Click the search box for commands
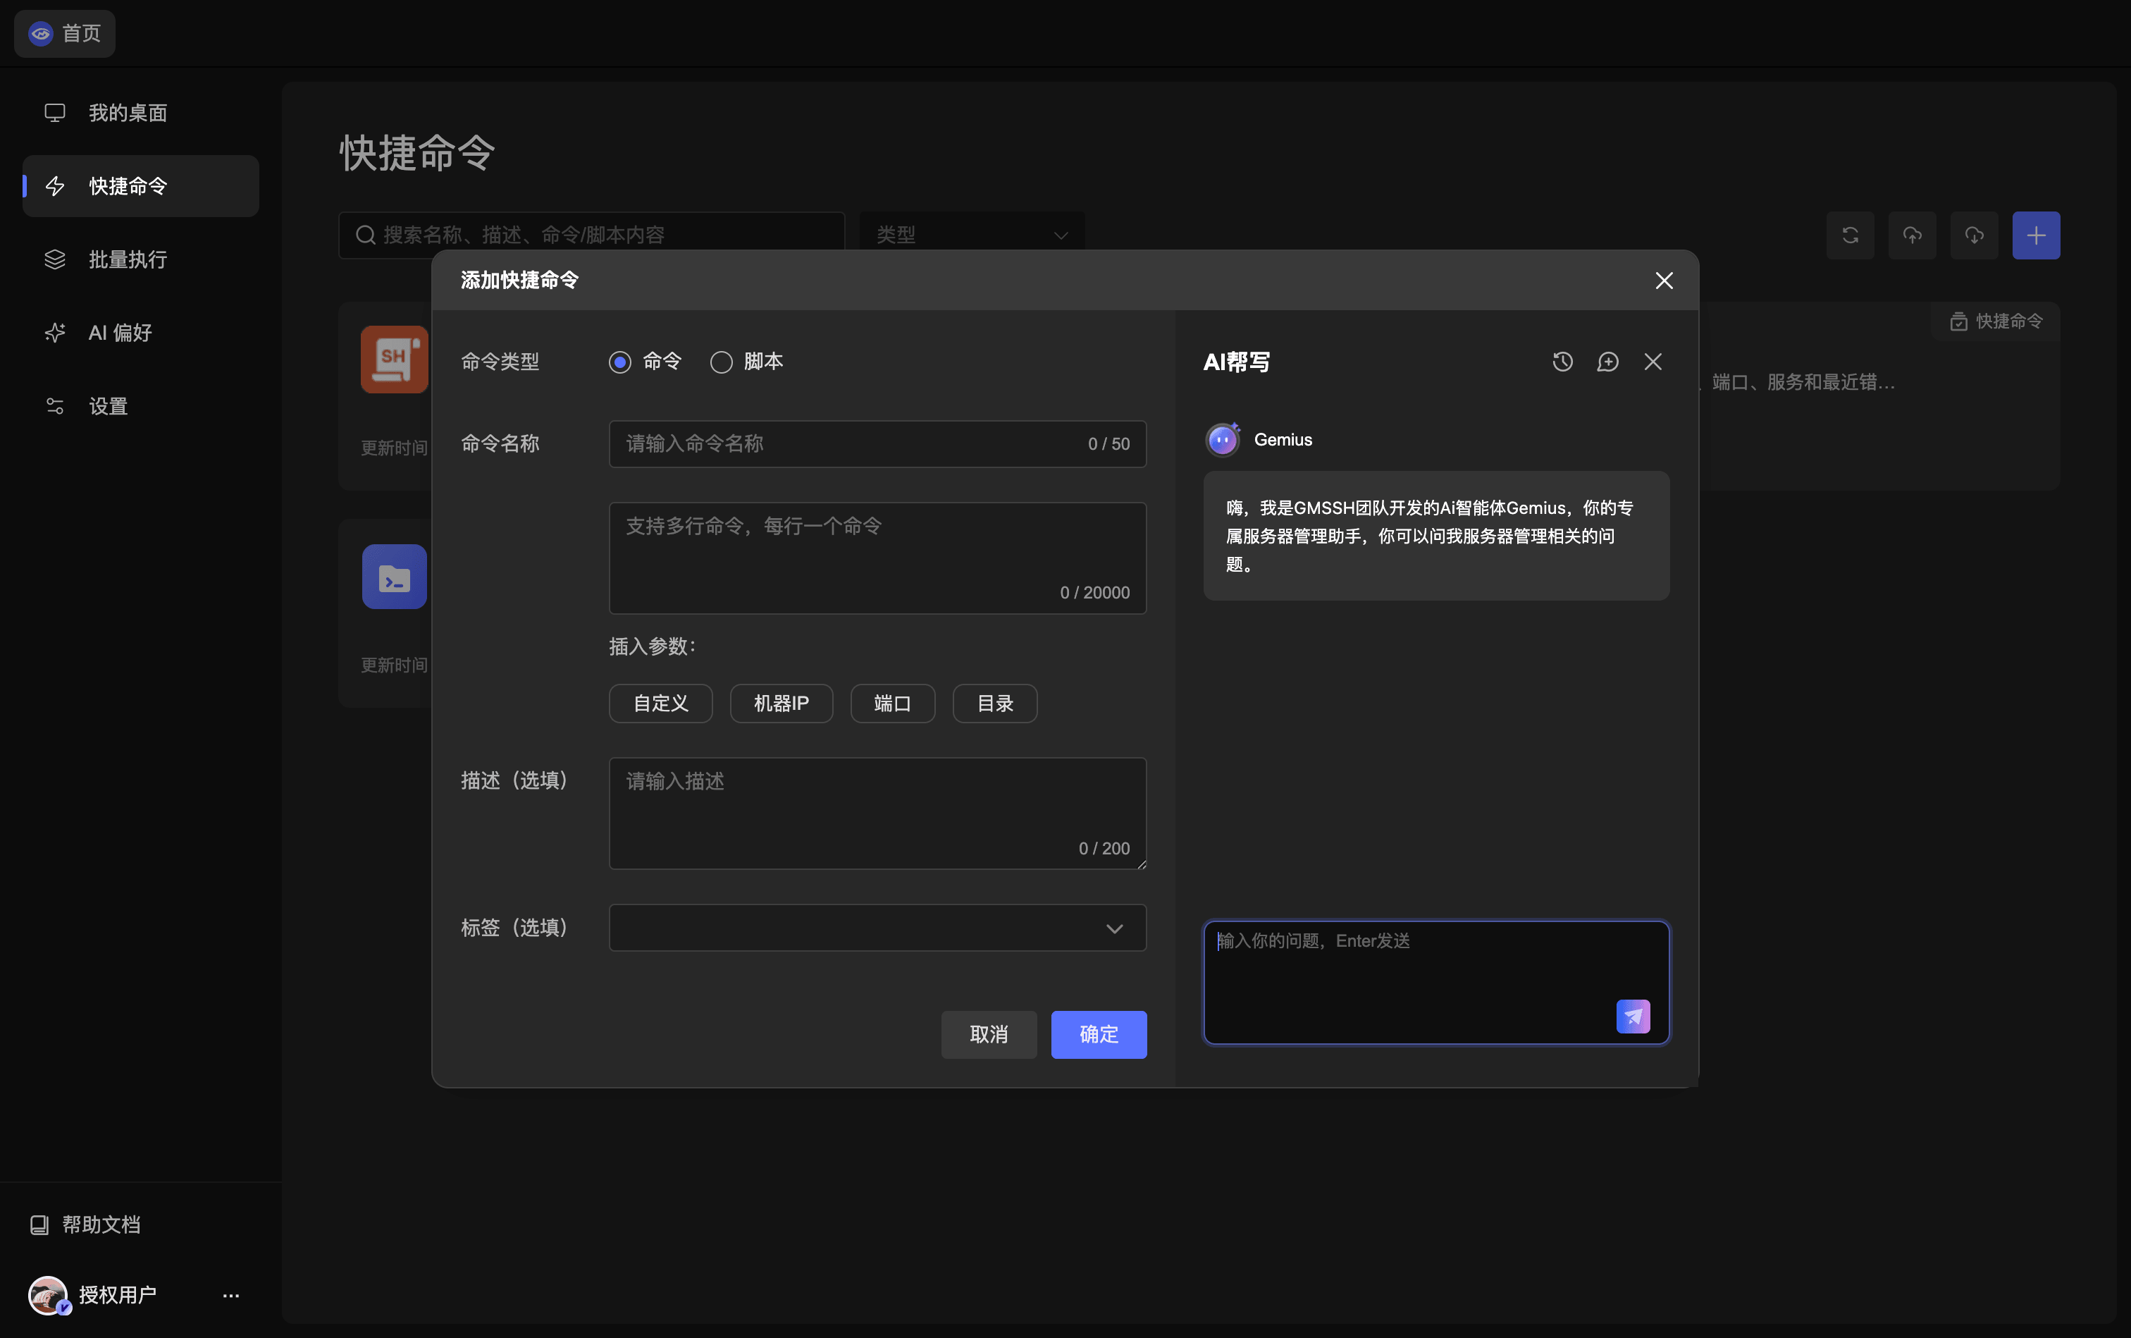The width and height of the screenshot is (2131, 1338). (x=591, y=235)
